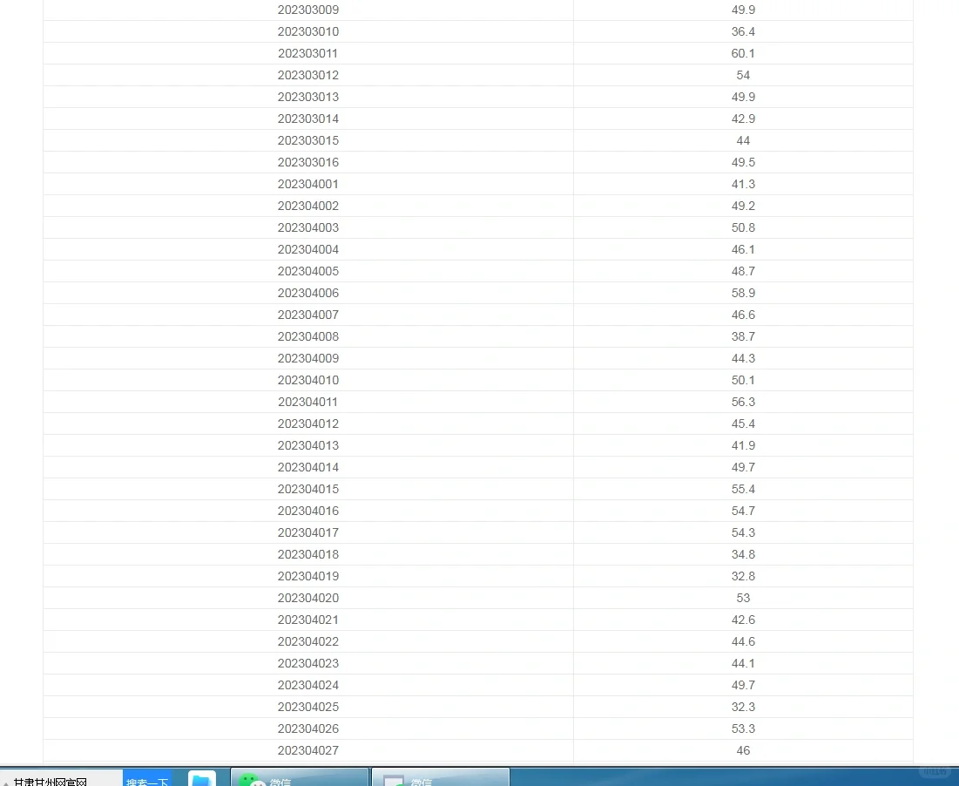The height and width of the screenshot is (786, 959).
Task: Click score 60.1 in row 202303011
Action: [743, 53]
